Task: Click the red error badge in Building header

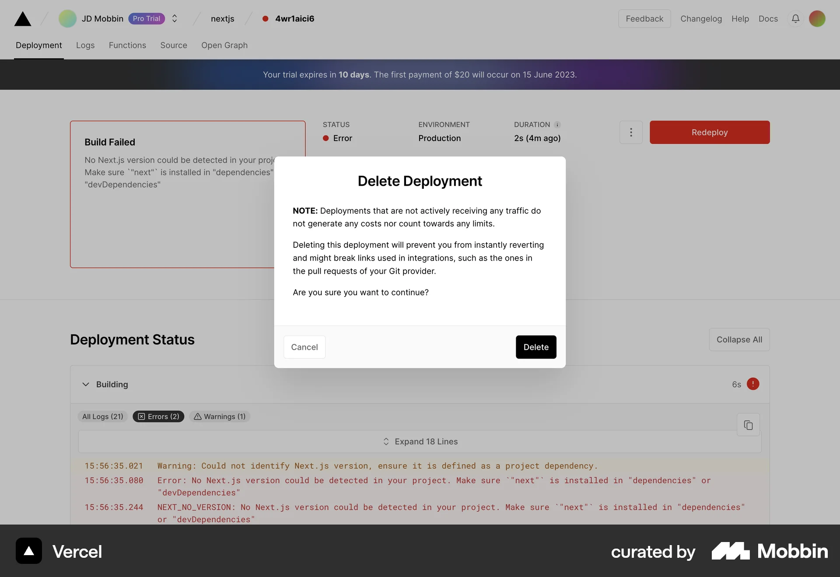Action: coord(753,384)
